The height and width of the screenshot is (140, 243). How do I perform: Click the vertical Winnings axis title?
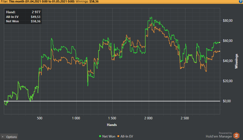[236, 61]
